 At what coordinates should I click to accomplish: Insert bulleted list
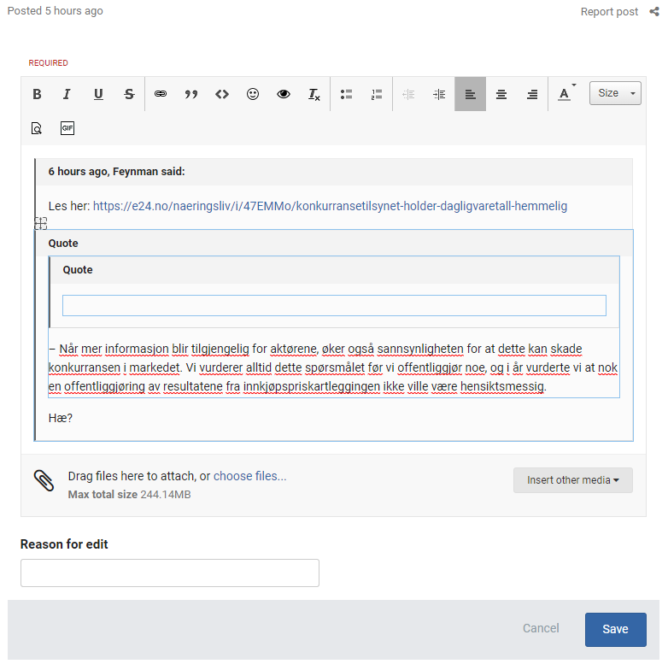346,94
